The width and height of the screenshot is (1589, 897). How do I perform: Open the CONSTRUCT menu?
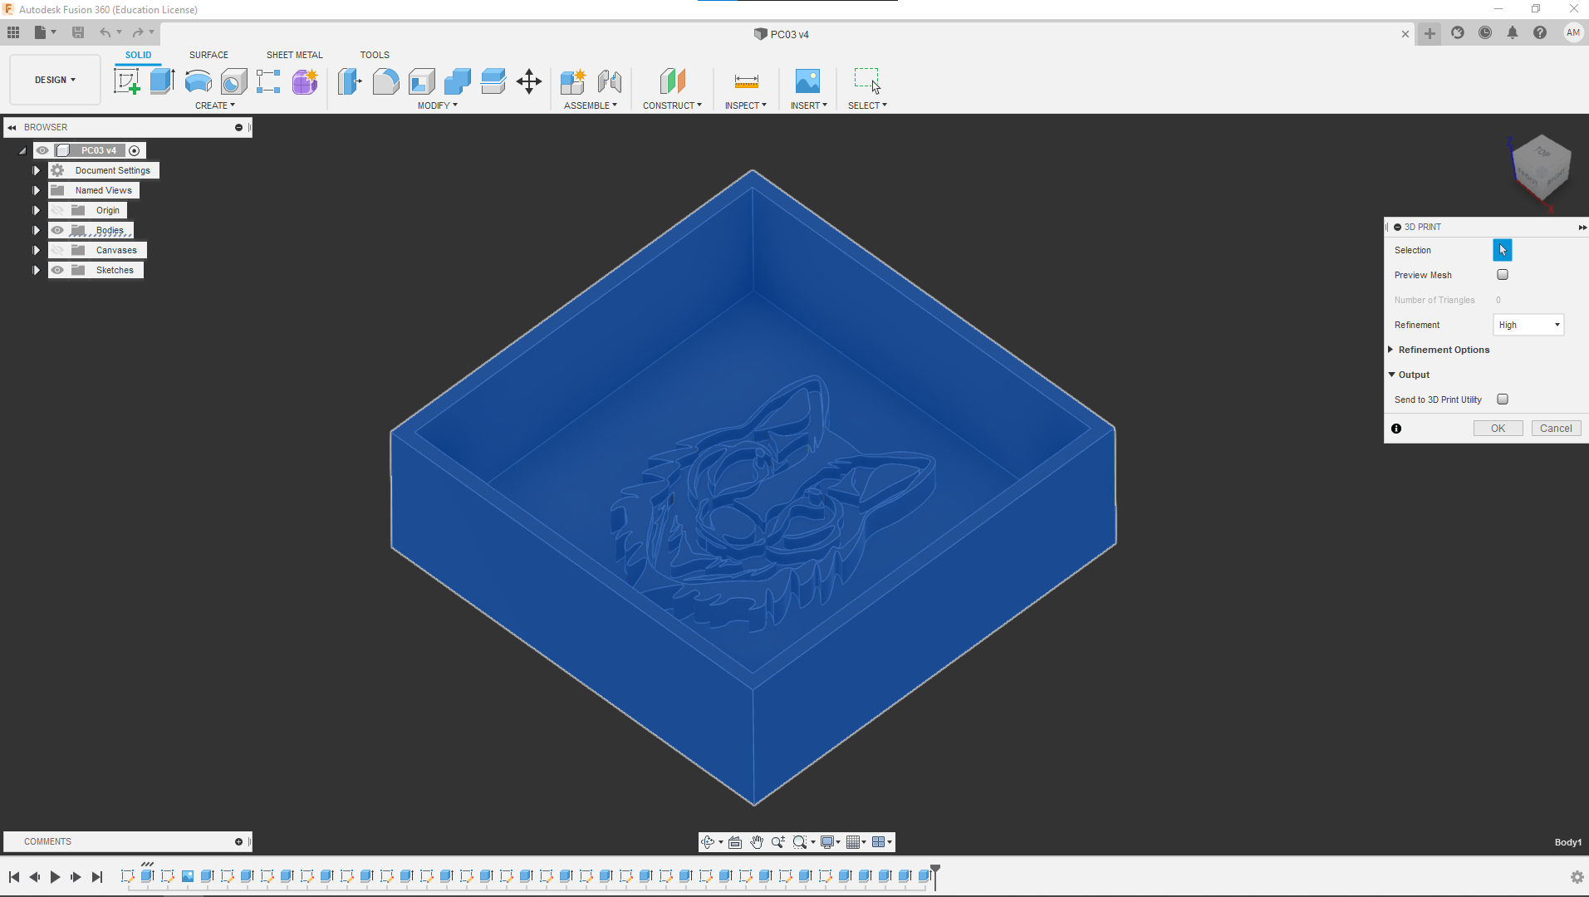click(x=672, y=105)
